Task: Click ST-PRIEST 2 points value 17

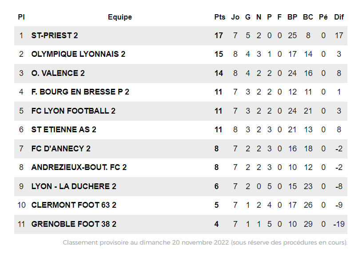Action: coord(219,36)
